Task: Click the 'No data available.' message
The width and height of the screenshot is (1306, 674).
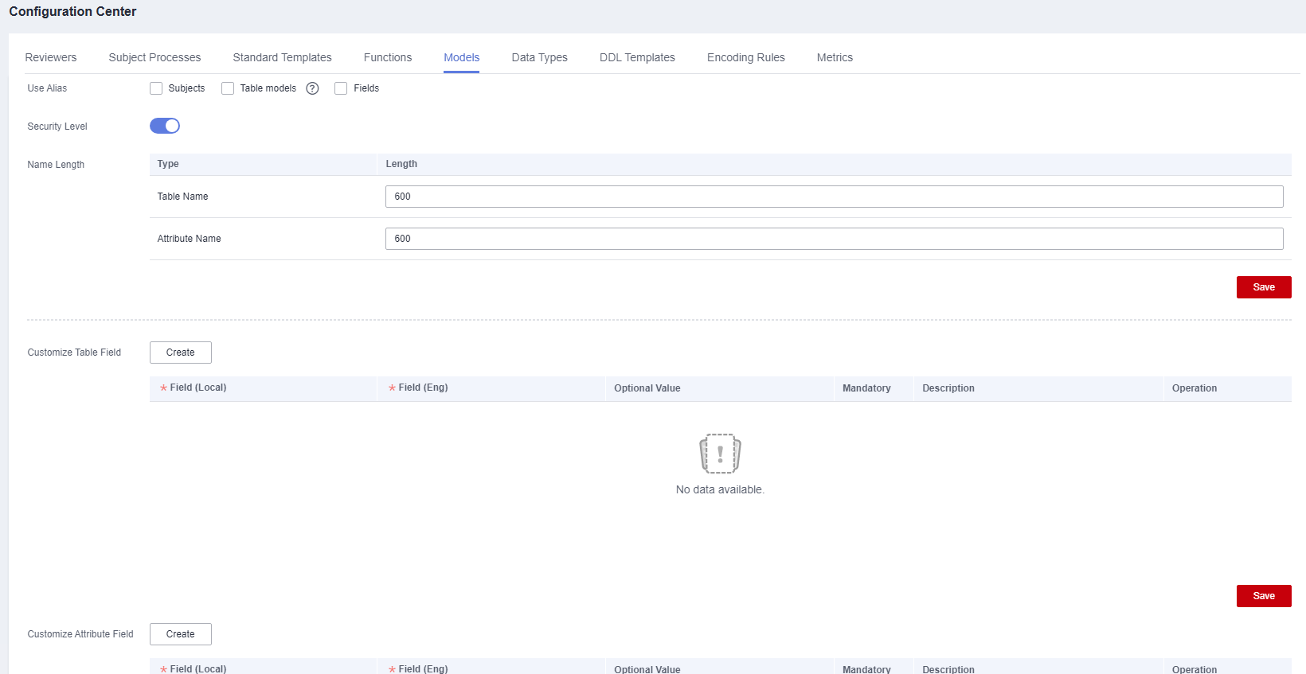Action: pyautogui.click(x=720, y=489)
